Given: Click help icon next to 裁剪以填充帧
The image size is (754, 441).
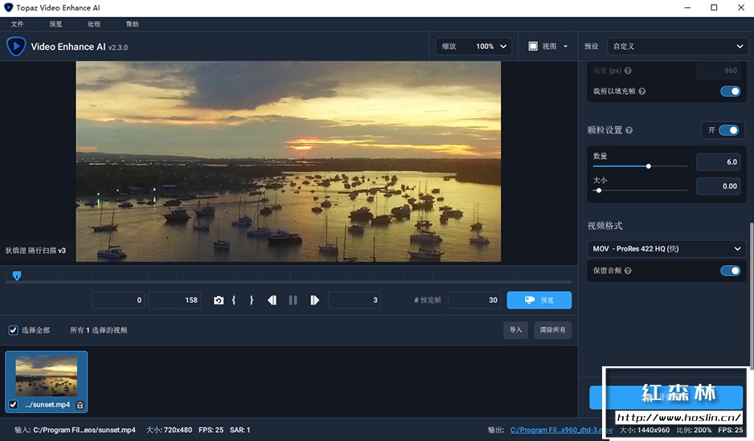Looking at the screenshot, I should tap(641, 92).
